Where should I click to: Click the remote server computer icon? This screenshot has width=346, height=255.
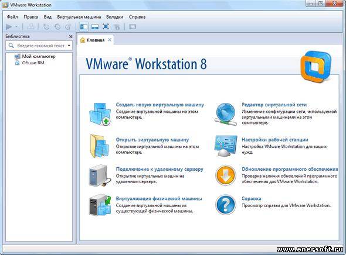(x=100, y=175)
